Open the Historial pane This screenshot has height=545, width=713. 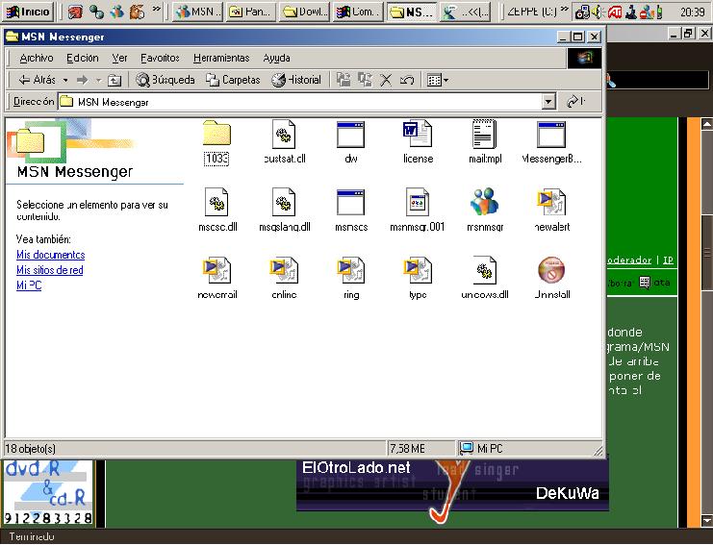click(x=296, y=80)
